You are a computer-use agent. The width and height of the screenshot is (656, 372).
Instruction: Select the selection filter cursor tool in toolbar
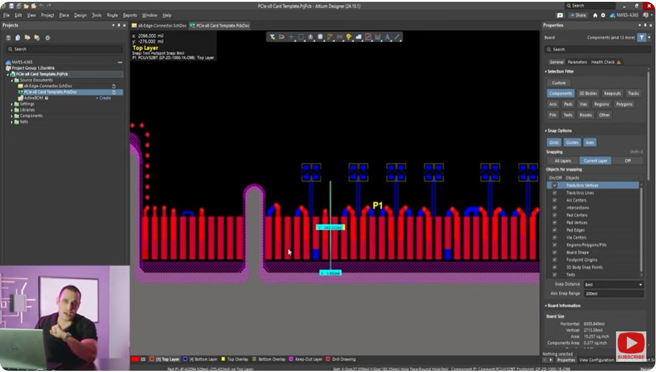coord(274,37)
